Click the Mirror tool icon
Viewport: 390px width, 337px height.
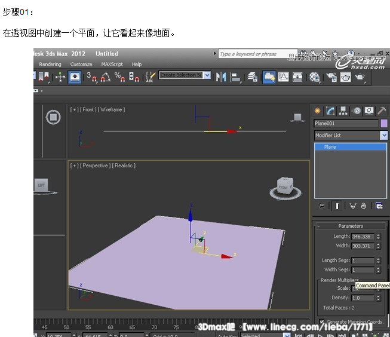(x=221, y=77)
